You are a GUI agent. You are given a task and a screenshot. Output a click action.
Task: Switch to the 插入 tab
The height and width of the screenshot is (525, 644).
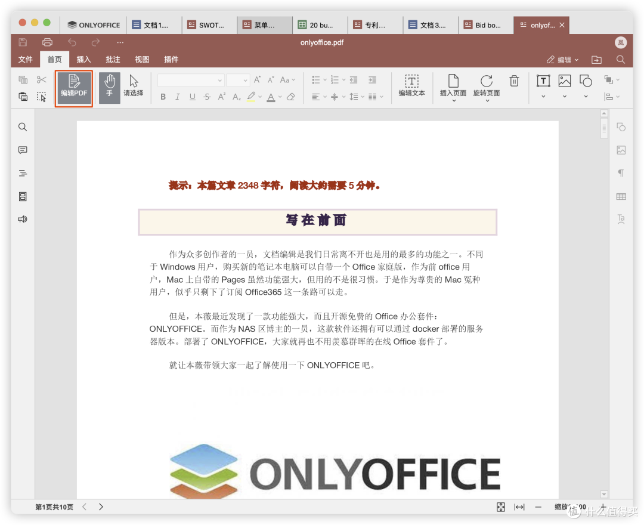(x=84, y=60)
